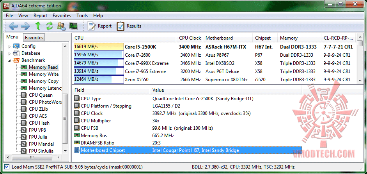Viewport: 367px width, 174px height.
Task: Sort by the CPU column header
Action: [x=124, y=38]
